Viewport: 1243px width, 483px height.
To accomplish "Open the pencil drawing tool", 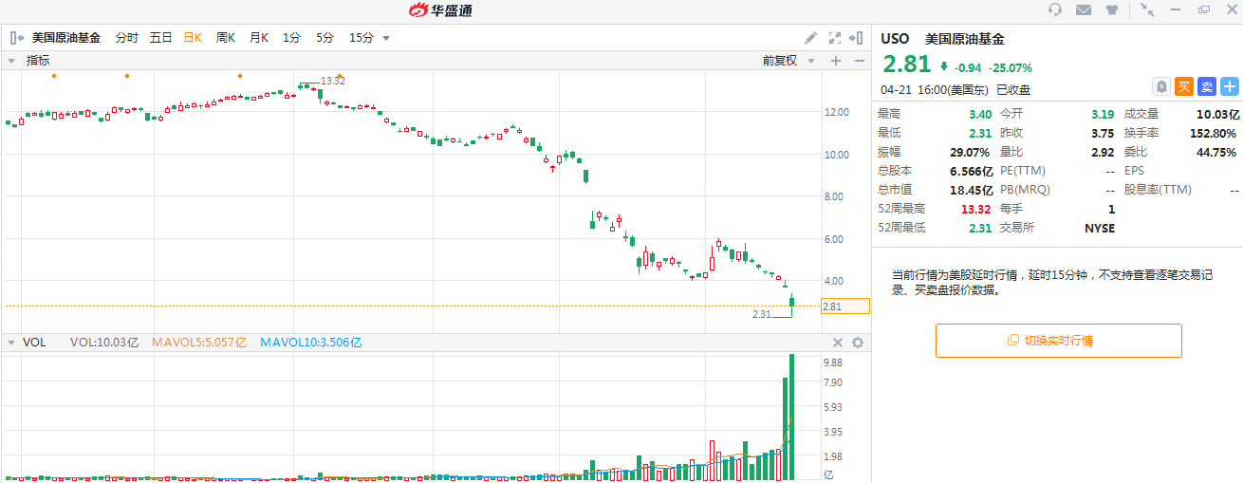I will click(810, 38).
